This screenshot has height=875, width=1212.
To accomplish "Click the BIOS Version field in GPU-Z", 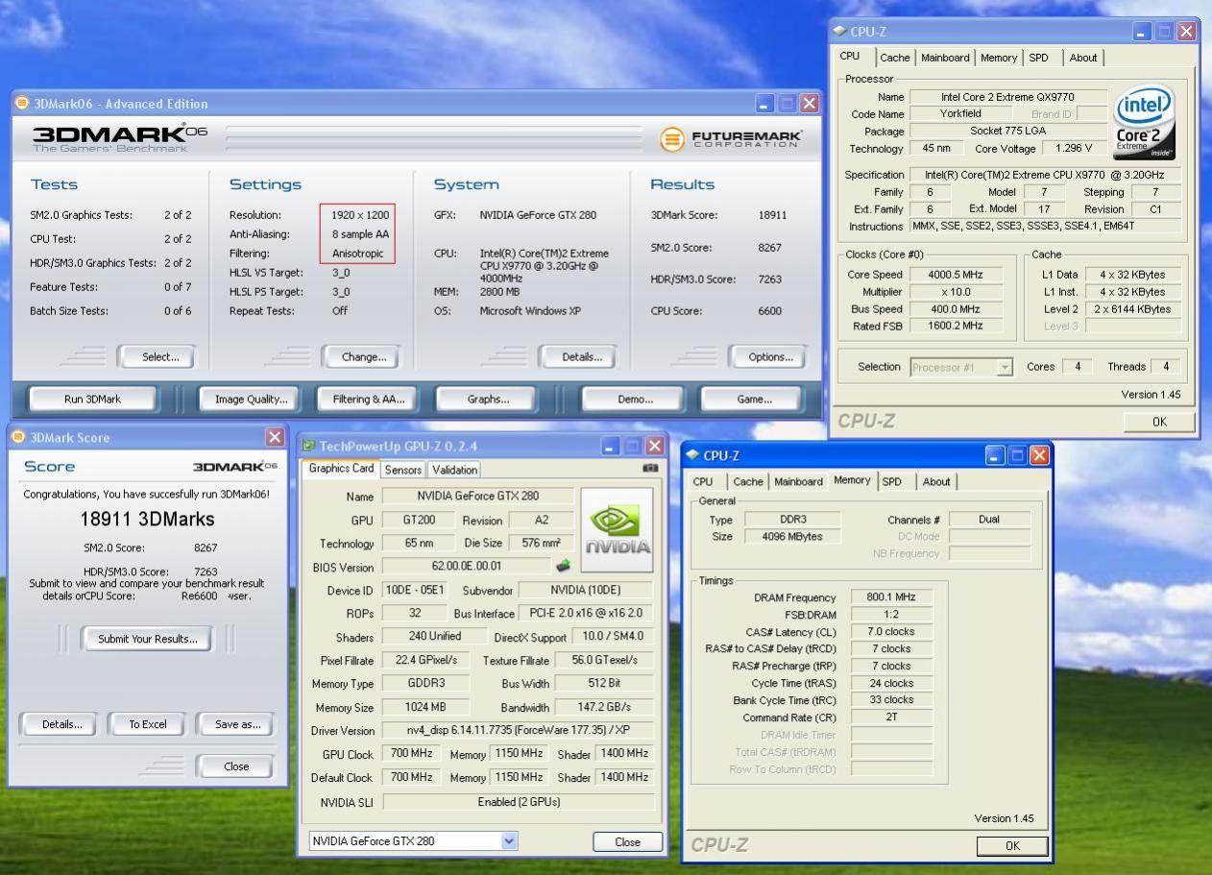I will 467,567.
